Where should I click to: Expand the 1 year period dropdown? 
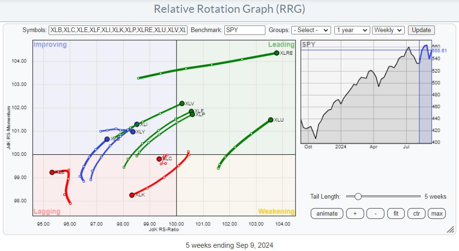coord(351,30)
